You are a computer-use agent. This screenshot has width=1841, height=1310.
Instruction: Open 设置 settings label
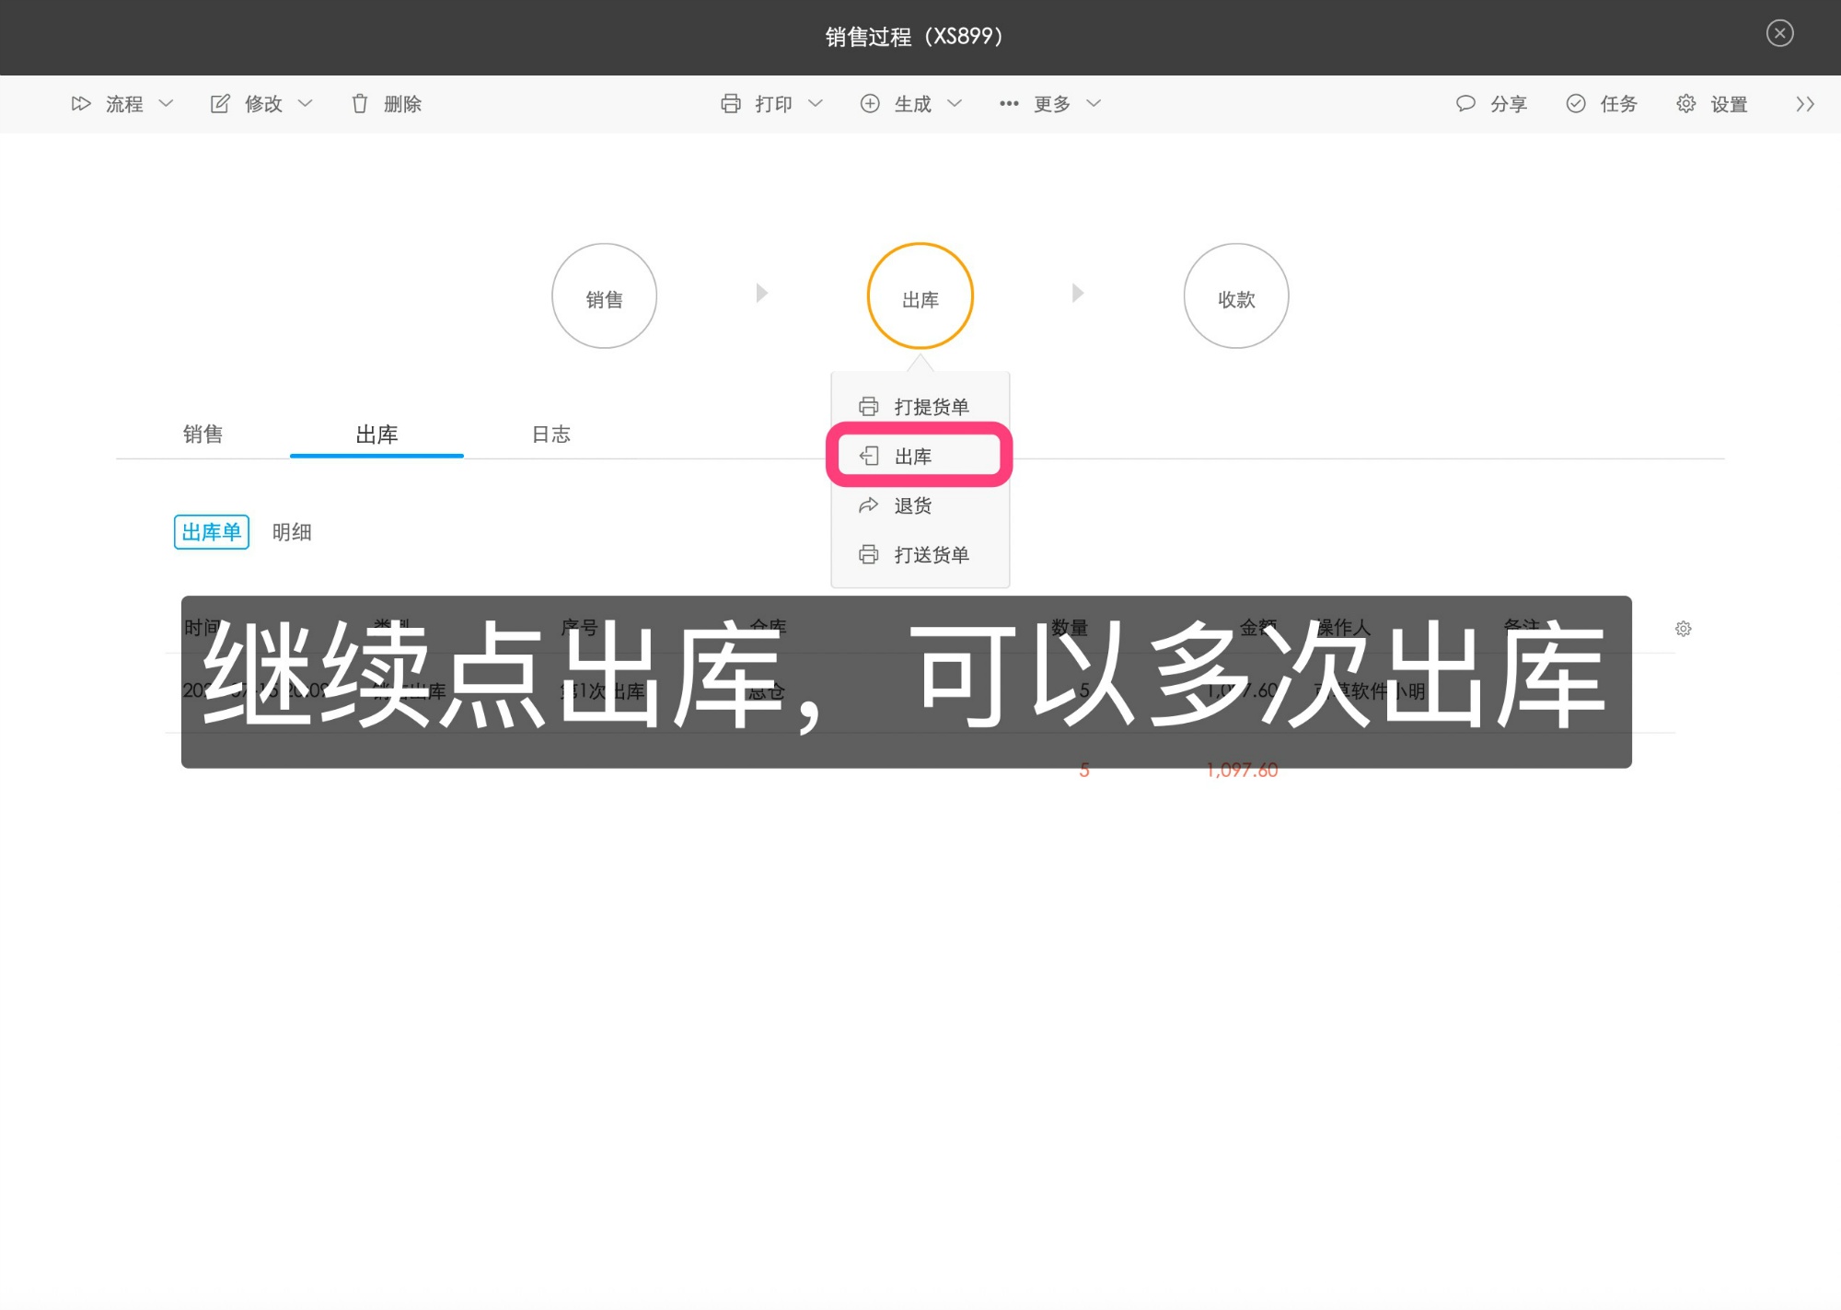point(1729,104)
